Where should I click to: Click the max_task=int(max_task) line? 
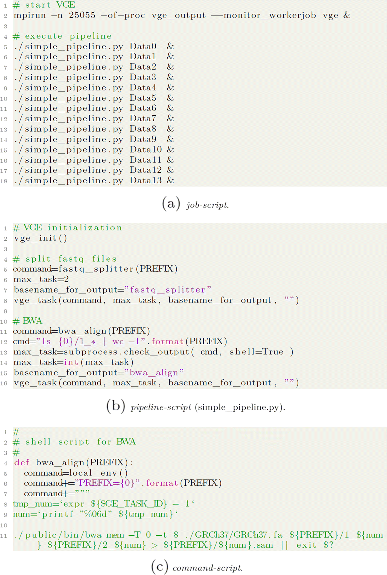tap(73, 362)
